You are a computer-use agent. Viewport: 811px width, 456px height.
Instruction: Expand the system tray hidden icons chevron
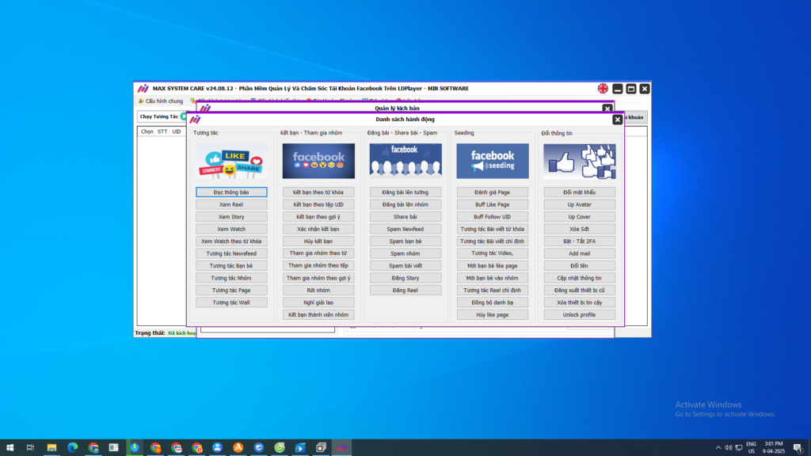coord(718,447)
